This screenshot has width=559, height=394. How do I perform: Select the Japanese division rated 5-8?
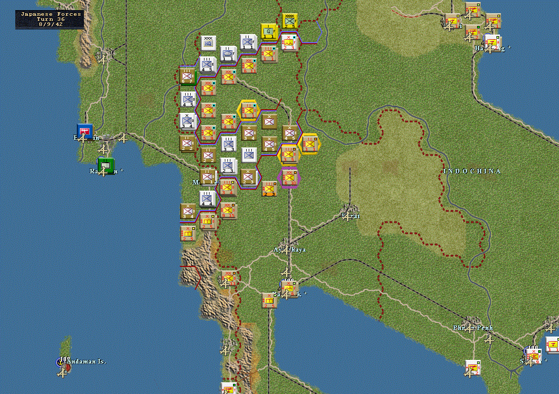click(208, 88)
